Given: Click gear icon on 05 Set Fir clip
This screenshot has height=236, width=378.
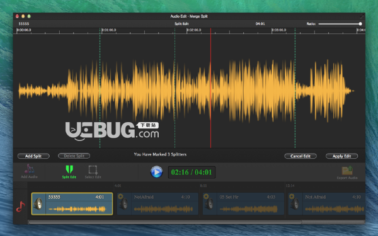Looking at the screenshot, I should (x=206, y=196).
